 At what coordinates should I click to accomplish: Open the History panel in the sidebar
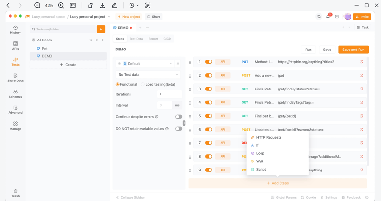coord(15,30)
